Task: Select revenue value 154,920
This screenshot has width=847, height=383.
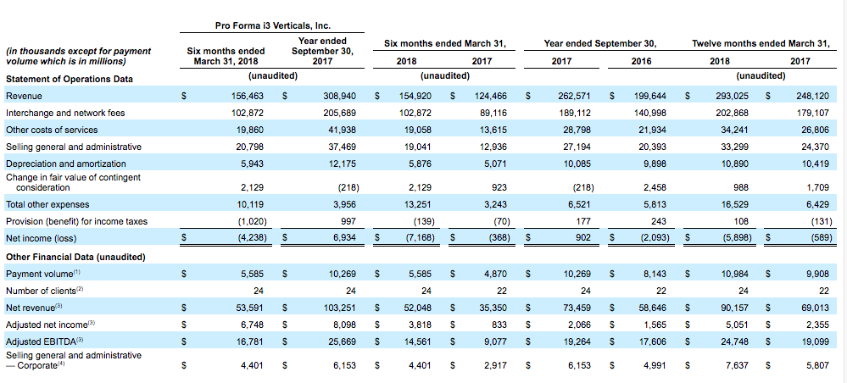Action: pos(416,96)
